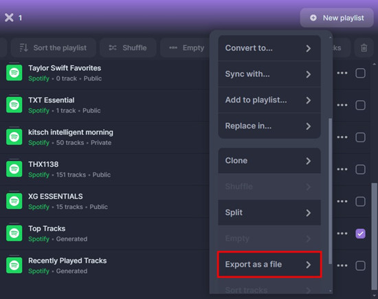Select Add to playlist... menu entry

point(269,100)
